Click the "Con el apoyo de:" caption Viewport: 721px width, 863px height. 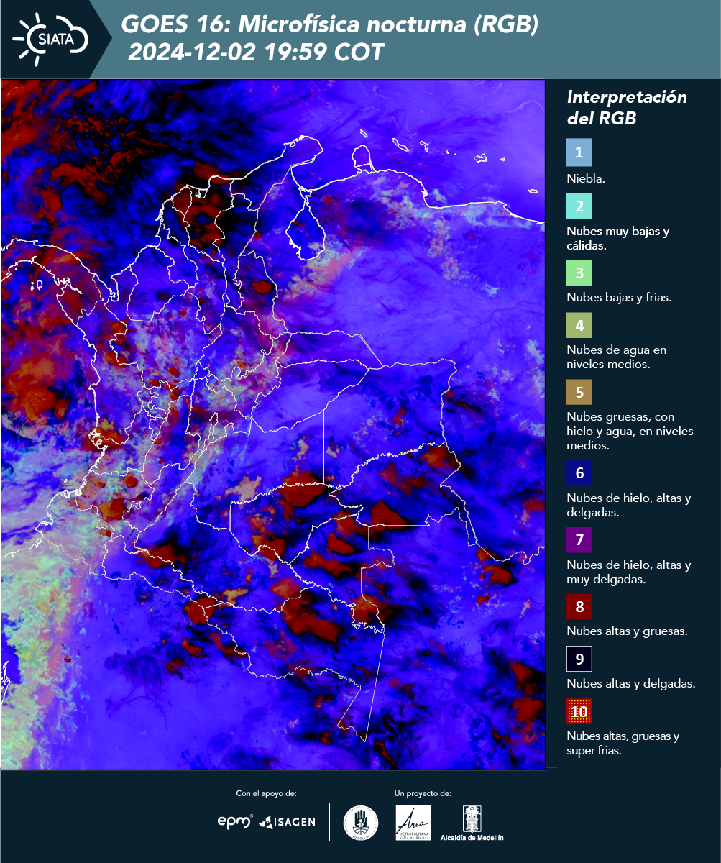pos(266,793)
